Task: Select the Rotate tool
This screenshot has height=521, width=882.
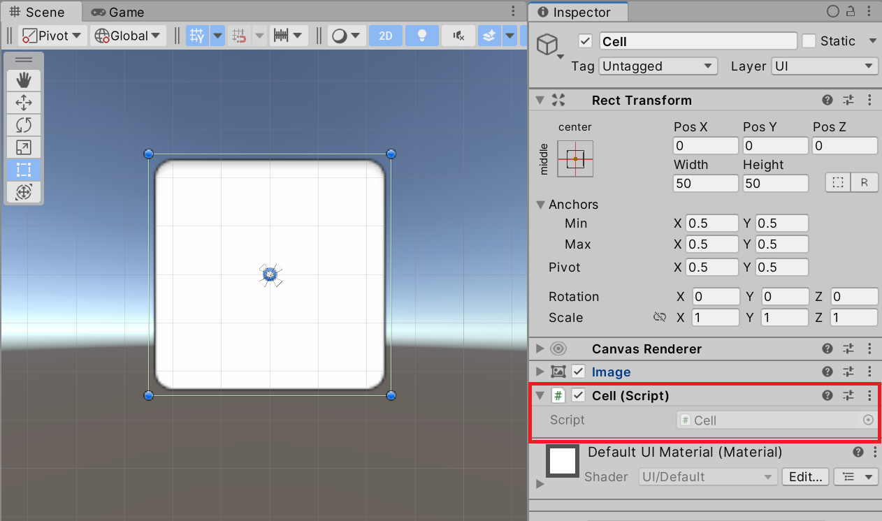Action: click(x=24, y=125)
